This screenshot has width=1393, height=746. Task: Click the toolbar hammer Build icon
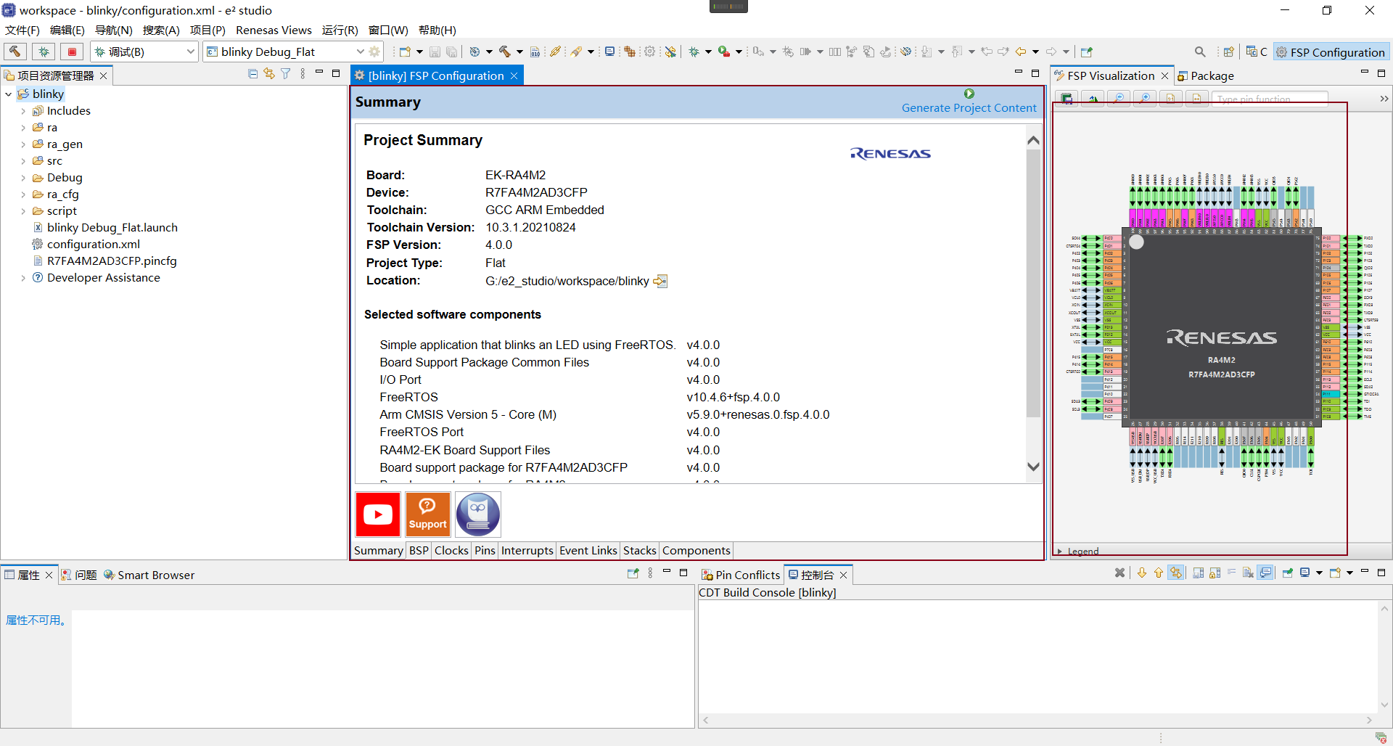[x=505, y=52]
